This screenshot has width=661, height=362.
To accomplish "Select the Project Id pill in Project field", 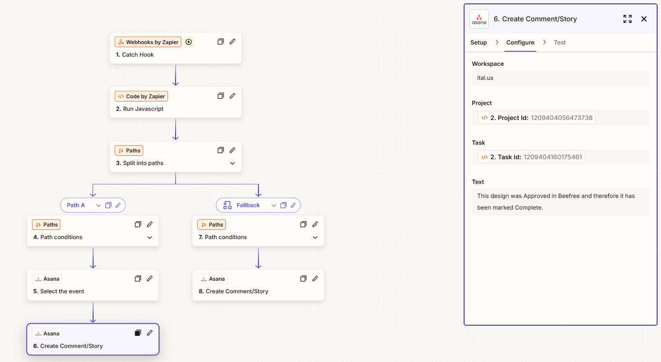I will tap(537, 118).
